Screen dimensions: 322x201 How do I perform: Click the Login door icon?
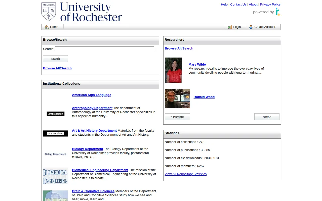[230, 27]
